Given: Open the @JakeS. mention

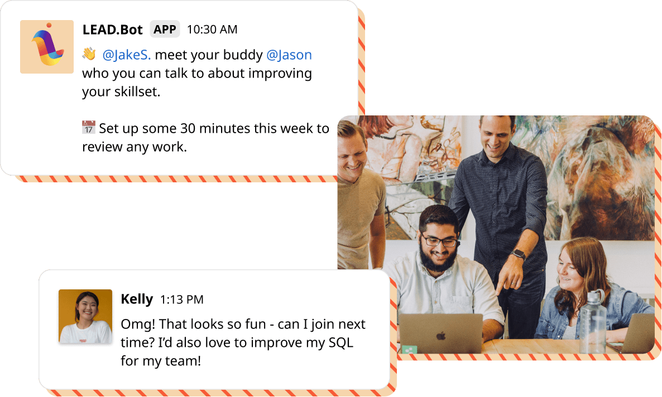Looking at the screenshot, I should (x=126, y=55).
